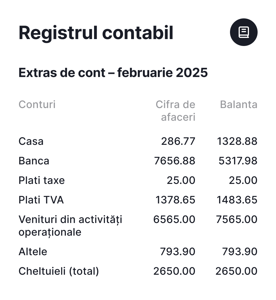Click the Registrul contabil title
The width and height of the screenshot is (276, 300).
[x=96, y=33]
